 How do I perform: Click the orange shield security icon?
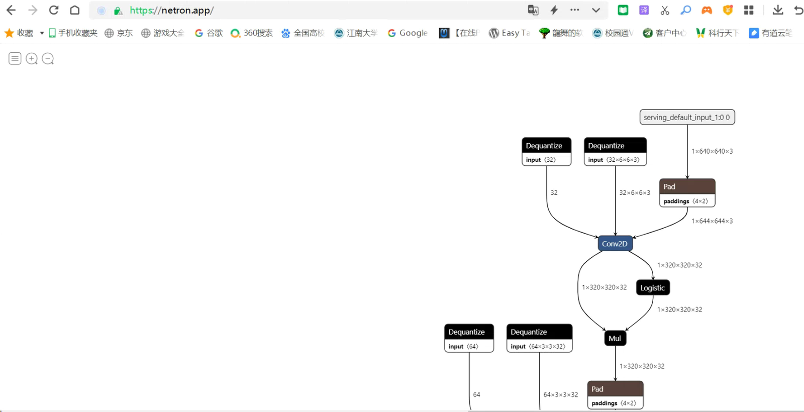pyautogui.click(x=728, y=10)
